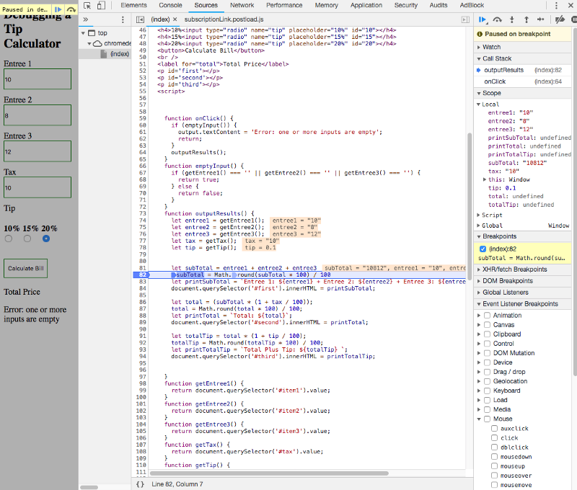Click the inspect element picker icon

click(x=88, y=5)
